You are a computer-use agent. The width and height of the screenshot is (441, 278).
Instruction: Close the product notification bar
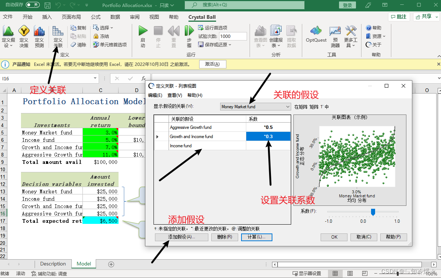pyautogui.click(x=438, y=64)
